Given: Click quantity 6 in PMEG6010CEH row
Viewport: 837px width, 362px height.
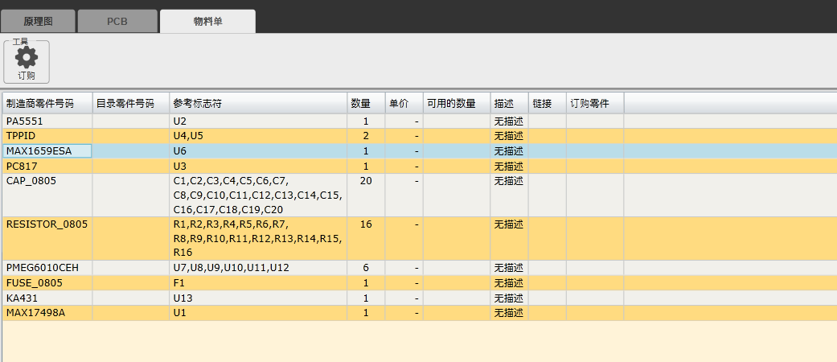Looking at the screenshot, I should tap(366, 268).
